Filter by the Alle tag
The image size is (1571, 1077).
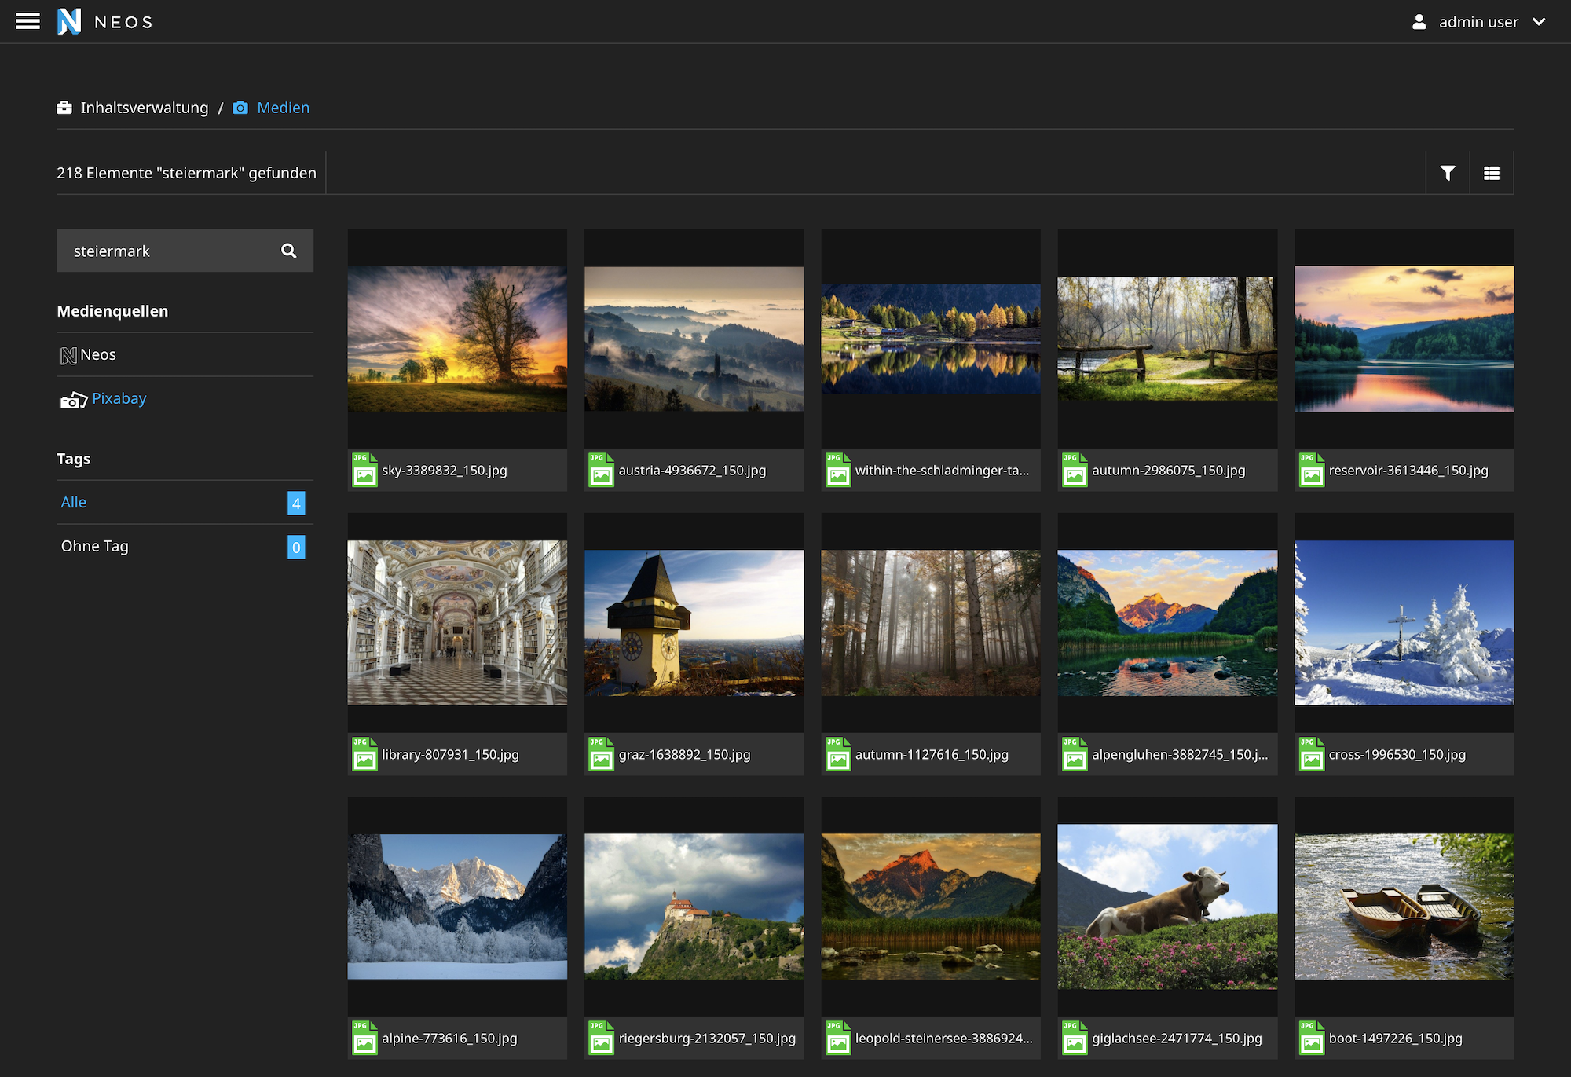(74, 502)
